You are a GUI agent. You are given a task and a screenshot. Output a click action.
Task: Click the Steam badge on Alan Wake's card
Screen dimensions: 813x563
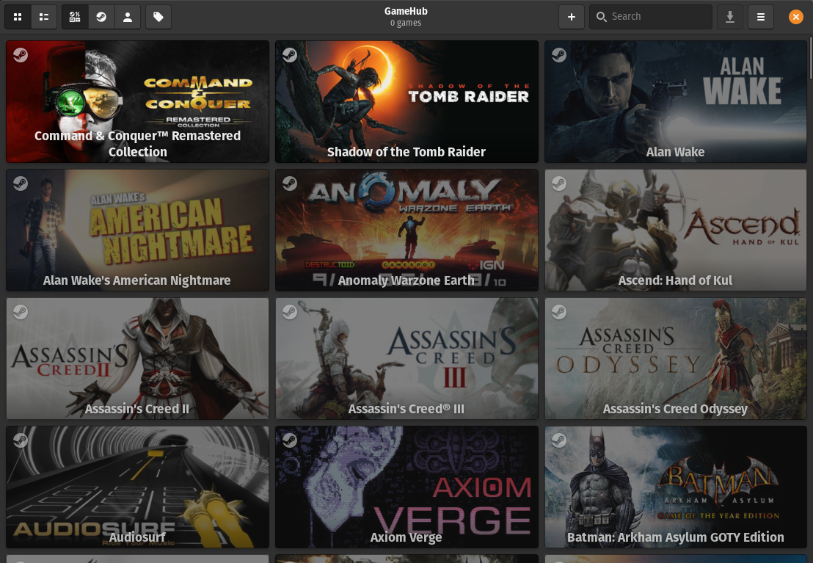(x=559, y=54)
